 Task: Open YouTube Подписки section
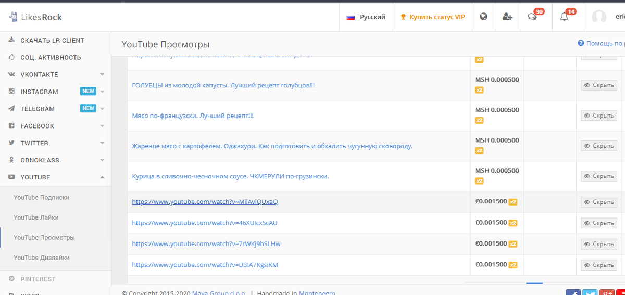point(41,197)
